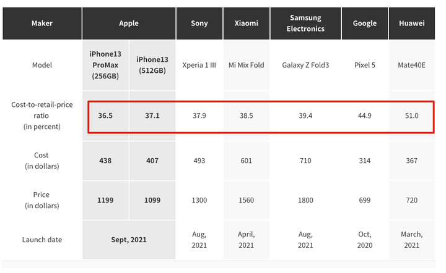Click the Pixel 5 model cell
The image size is (446, 273).
pyautogui.click(x=365, y=65)
